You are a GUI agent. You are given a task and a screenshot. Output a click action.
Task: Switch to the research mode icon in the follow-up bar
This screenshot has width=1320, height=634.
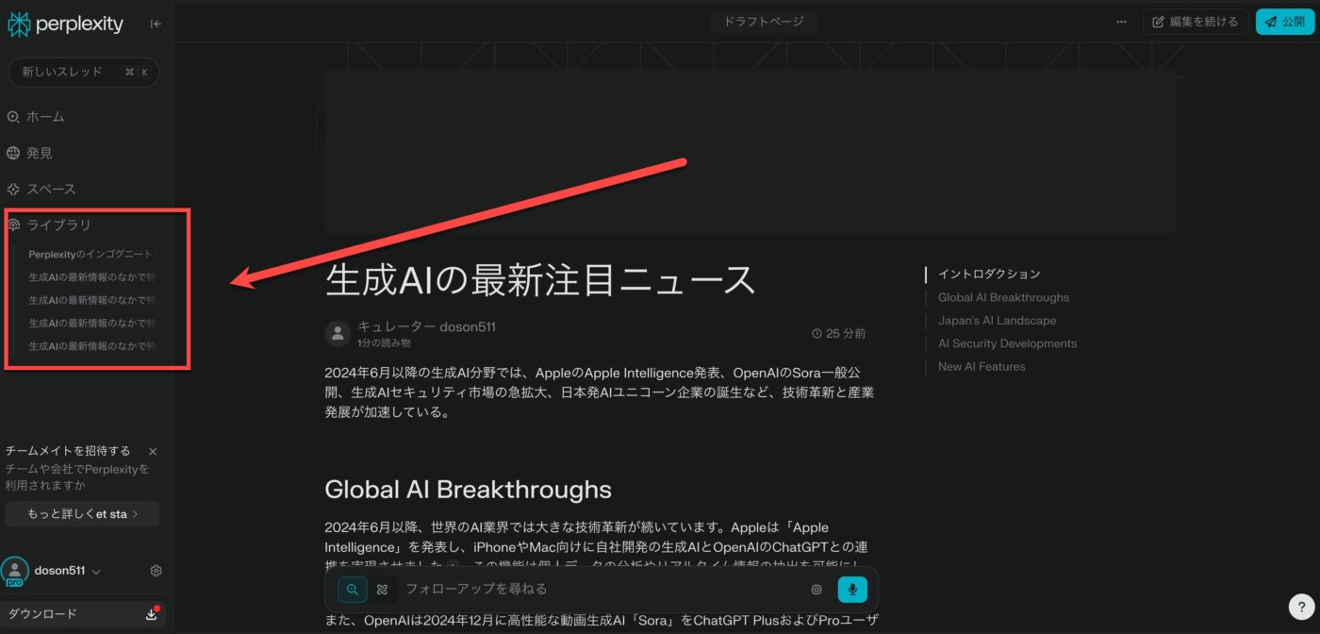coord(382,590)
